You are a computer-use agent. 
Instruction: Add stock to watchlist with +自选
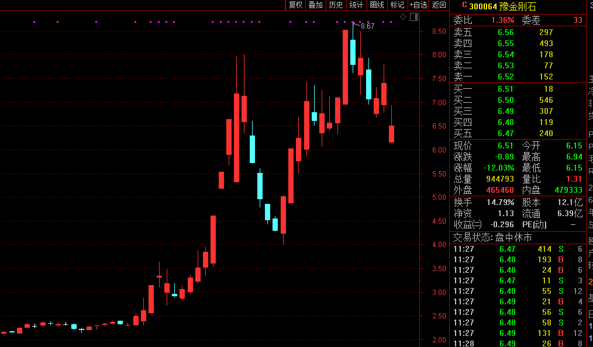pos(418,5)
